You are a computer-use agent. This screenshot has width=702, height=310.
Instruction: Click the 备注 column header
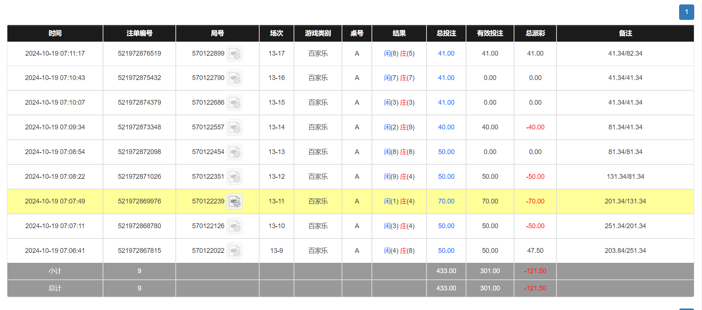(x=625, y=33)
